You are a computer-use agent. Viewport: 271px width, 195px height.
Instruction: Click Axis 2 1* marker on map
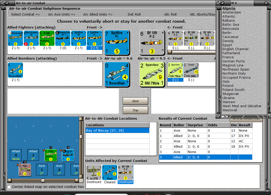(x=59, y=170)
